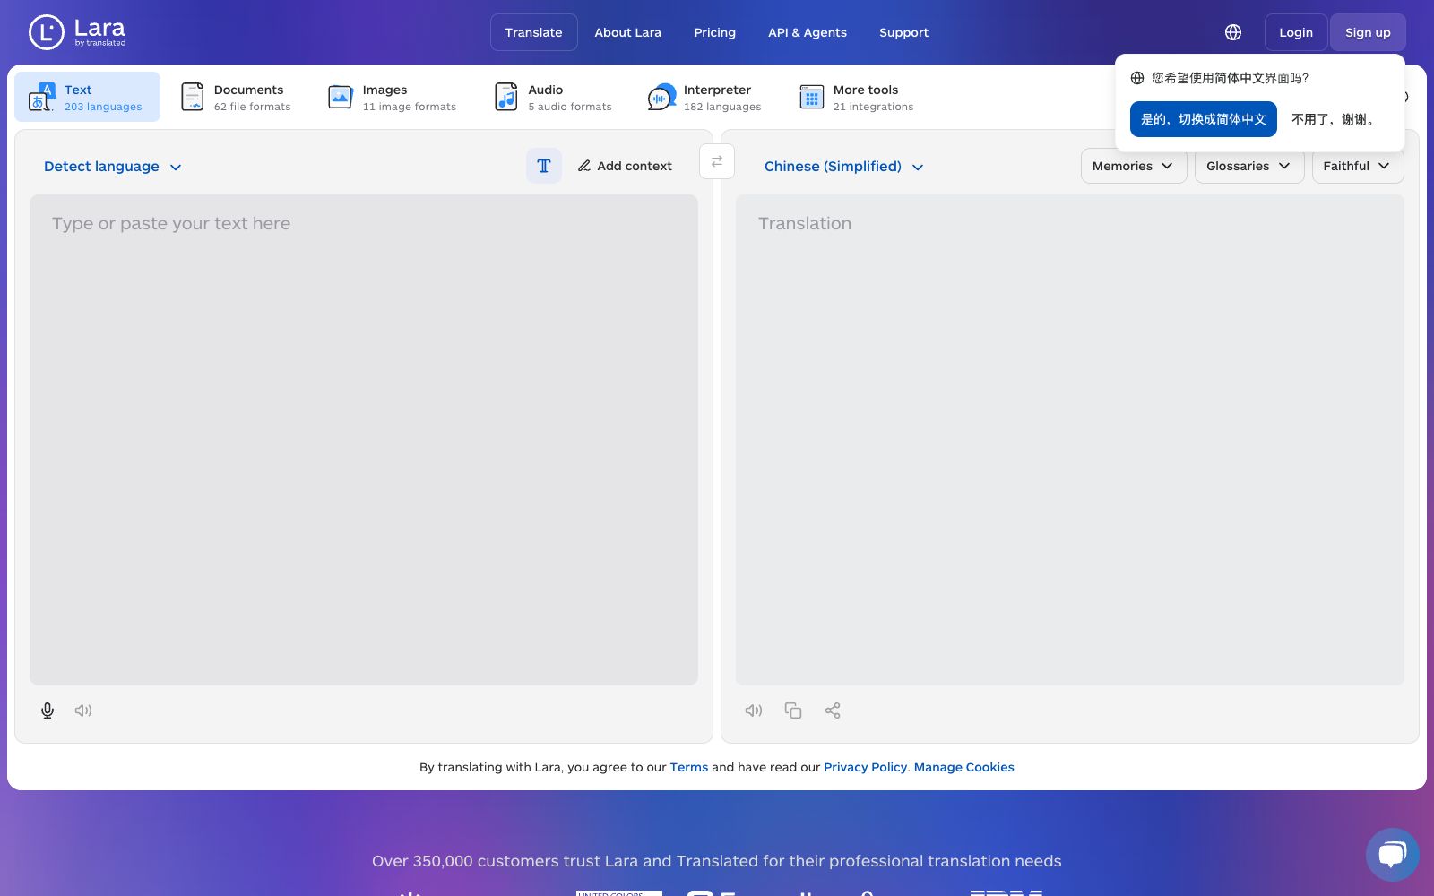This screenshot has height=896, width=1434.
Task: Open API & Agents menu
Action: (808, 32)
